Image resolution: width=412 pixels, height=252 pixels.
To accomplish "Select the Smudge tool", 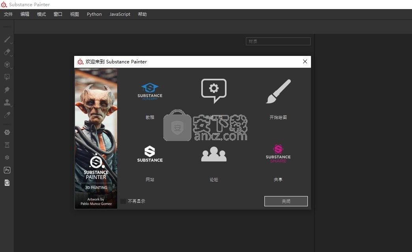I will [x=7, y=90].
